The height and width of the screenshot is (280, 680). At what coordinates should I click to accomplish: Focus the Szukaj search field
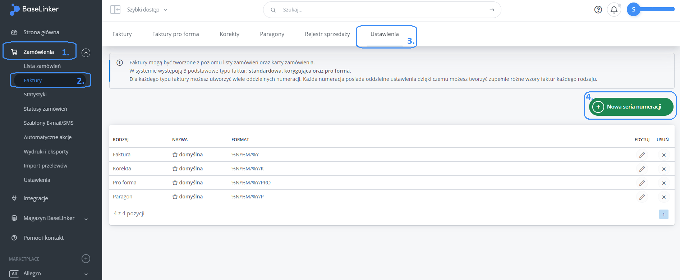point(382,10)
